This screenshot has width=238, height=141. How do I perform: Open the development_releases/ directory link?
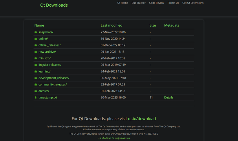tap(54, 78)
